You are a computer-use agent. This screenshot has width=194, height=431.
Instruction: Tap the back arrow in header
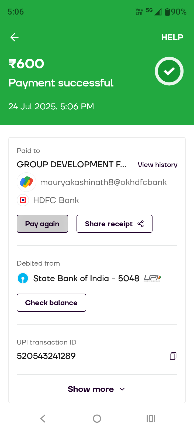(15, 37)
